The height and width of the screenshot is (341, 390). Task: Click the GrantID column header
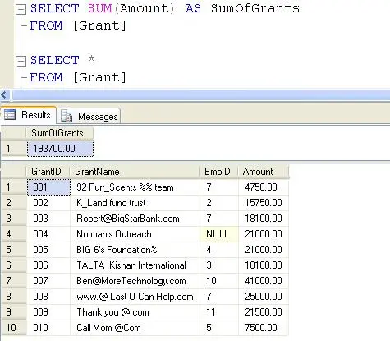[x=48, y=172]
